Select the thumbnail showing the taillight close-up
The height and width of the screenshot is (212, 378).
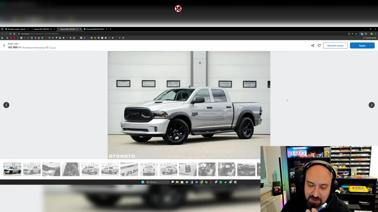click(188, 169)
